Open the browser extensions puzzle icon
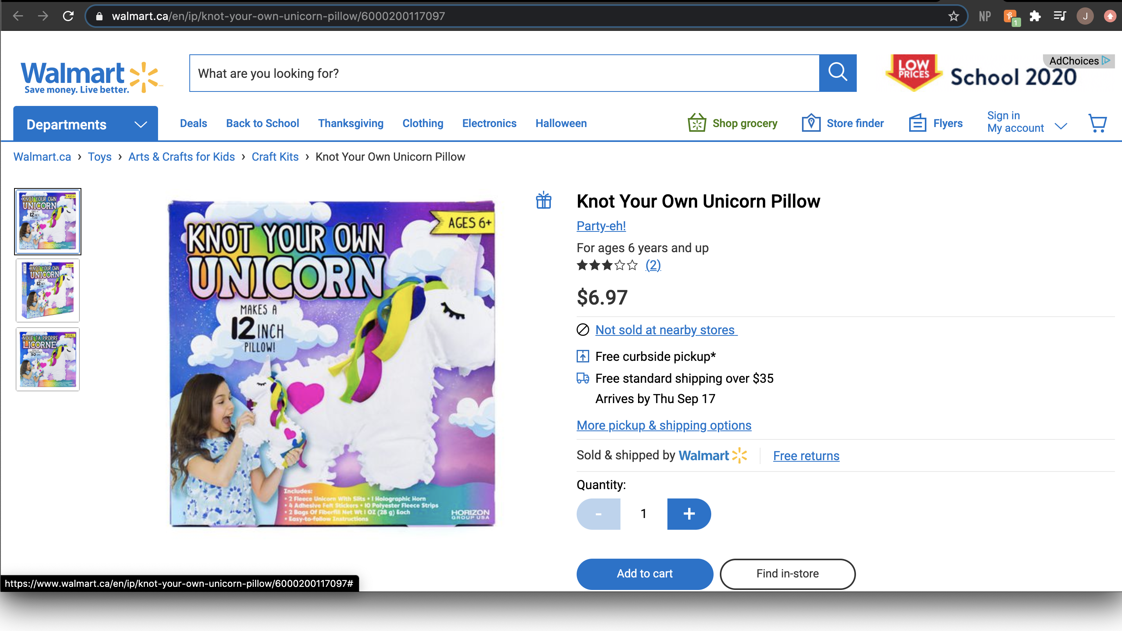The width and height of the screenshot is (1122, 631). [1035, 16]
